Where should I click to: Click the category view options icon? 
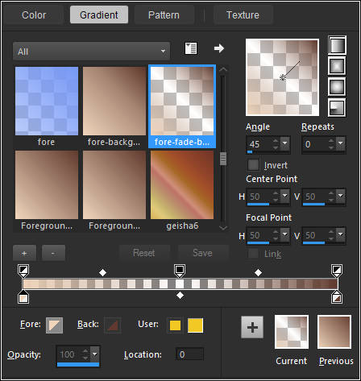[191, 48]
